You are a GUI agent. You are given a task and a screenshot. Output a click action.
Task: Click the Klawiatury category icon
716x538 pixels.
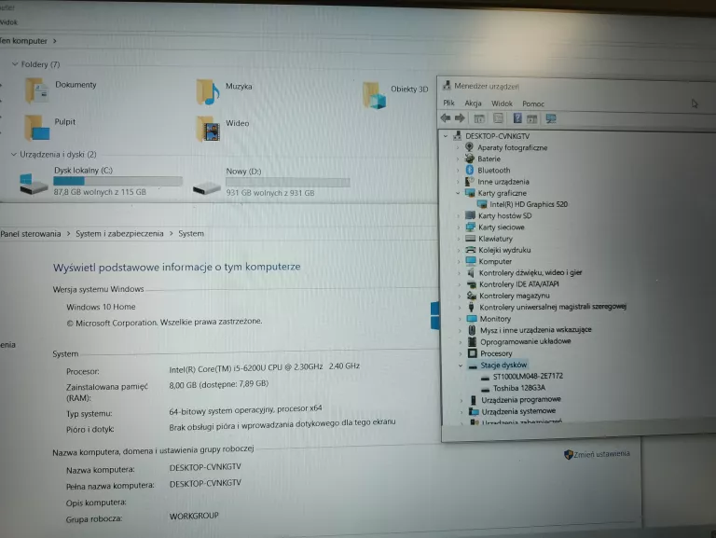(x=470, y=239)
